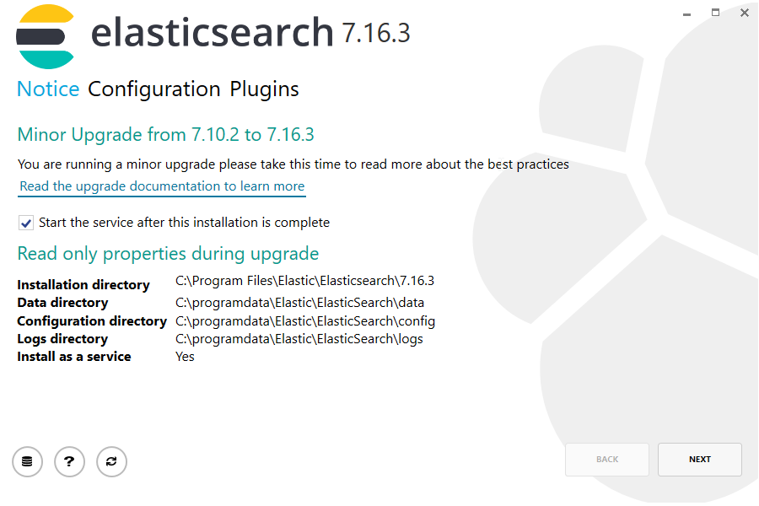The height and width of the screenshot is (506, 759).
Task: Open the Plugins tab
Action: click(x=265, y=89)
